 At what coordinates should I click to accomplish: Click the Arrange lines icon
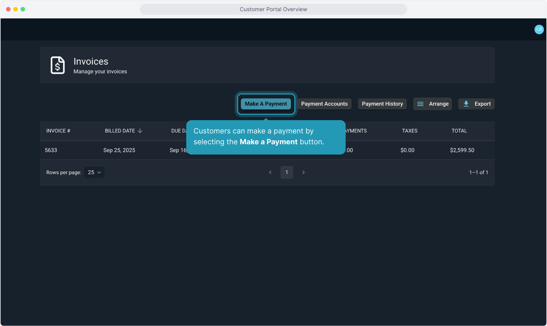point(420,104)
